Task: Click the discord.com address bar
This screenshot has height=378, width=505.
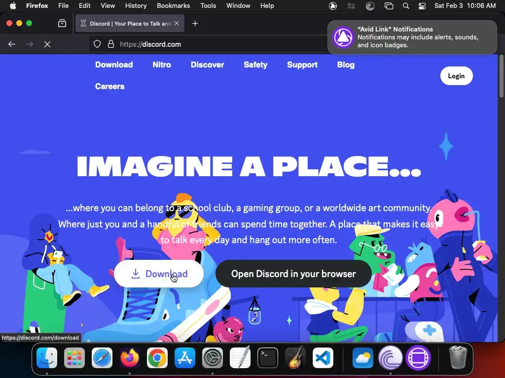Action: point(209,44)
